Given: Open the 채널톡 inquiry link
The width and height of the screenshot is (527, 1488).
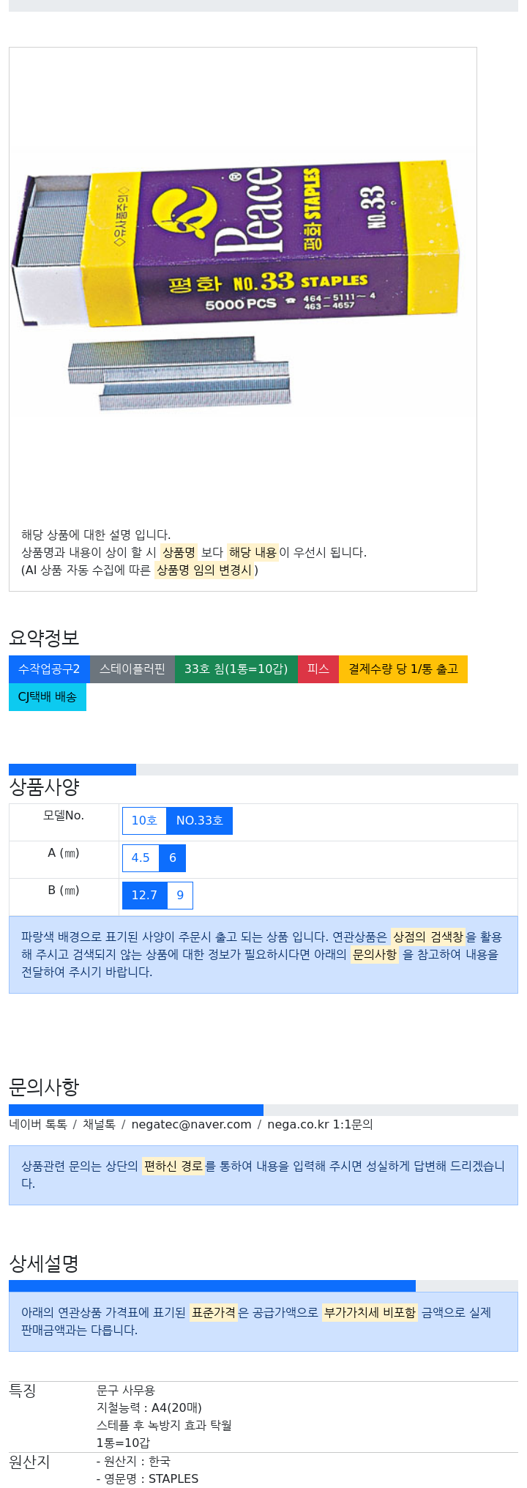Looking at the screenshot, I should coord(99,1125).
